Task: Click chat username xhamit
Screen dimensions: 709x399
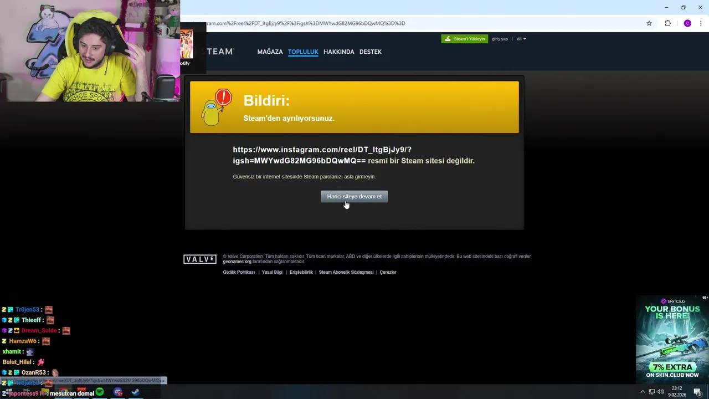Action: click(12, 352)
